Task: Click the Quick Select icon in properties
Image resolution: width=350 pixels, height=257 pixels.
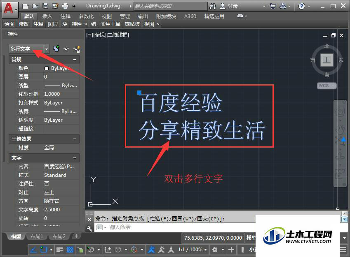Action: pyautogui.click(x=77, y=49)
